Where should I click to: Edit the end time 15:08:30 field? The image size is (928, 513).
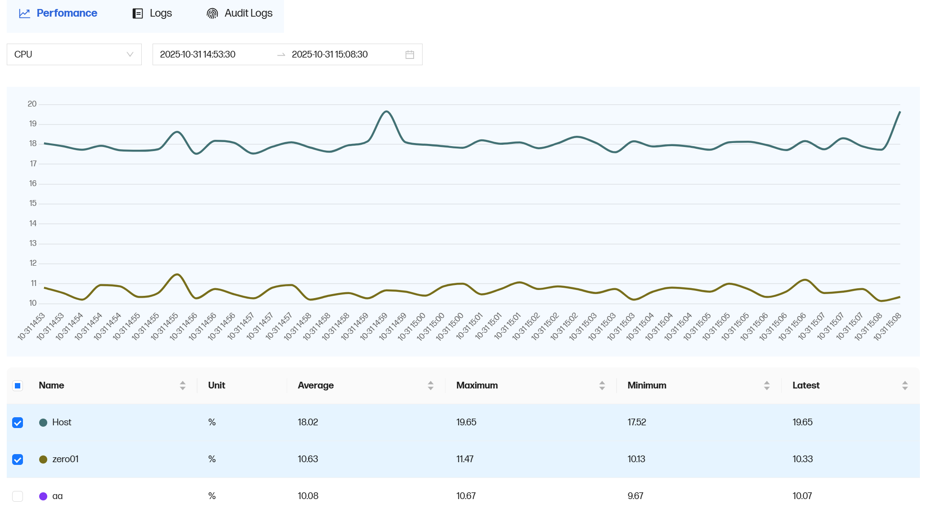pos(329,54)
